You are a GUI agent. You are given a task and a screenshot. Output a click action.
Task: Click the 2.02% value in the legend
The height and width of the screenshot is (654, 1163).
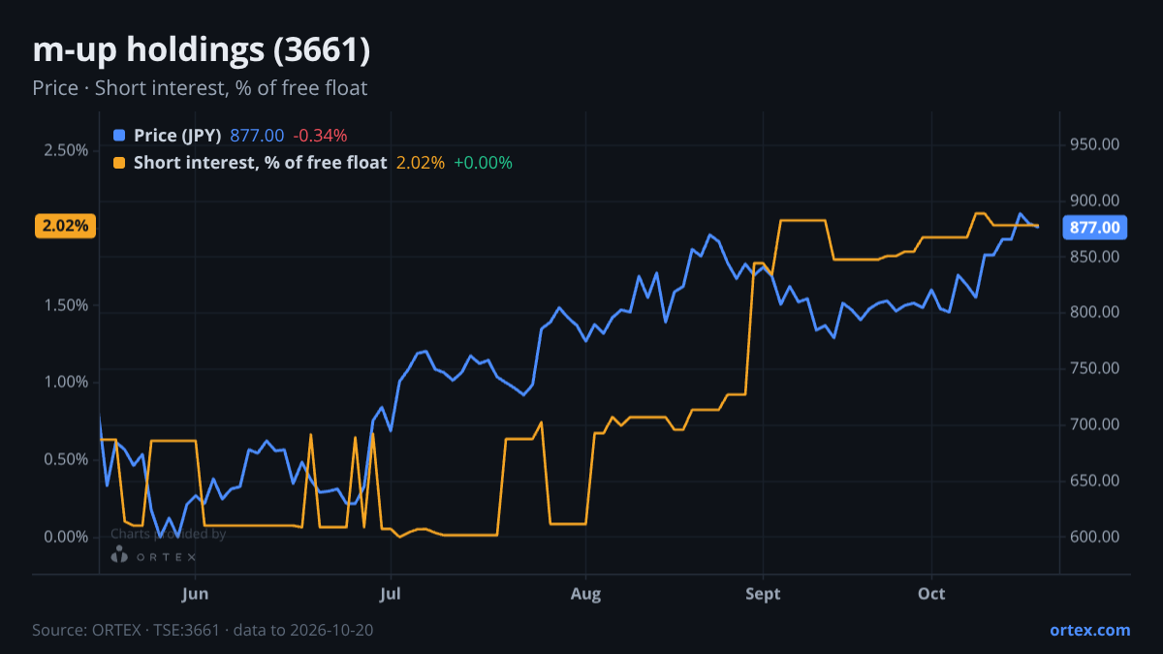click(x=421, y=163)
